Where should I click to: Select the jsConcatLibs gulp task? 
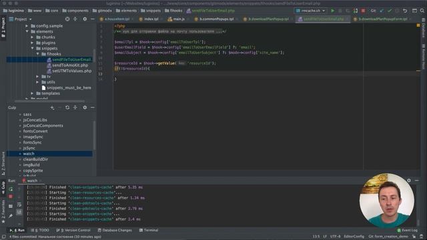(35, 120)
